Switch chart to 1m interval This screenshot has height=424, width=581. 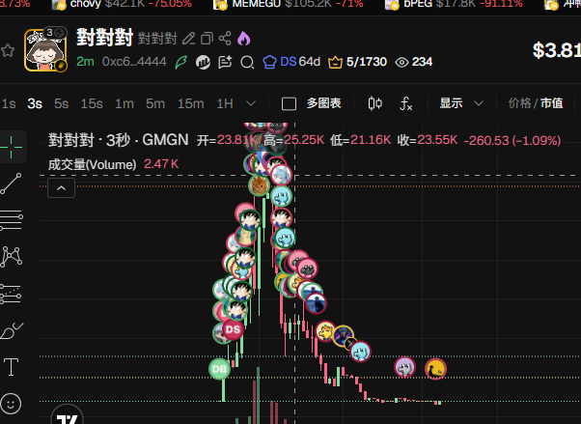(x=124, y=103)
